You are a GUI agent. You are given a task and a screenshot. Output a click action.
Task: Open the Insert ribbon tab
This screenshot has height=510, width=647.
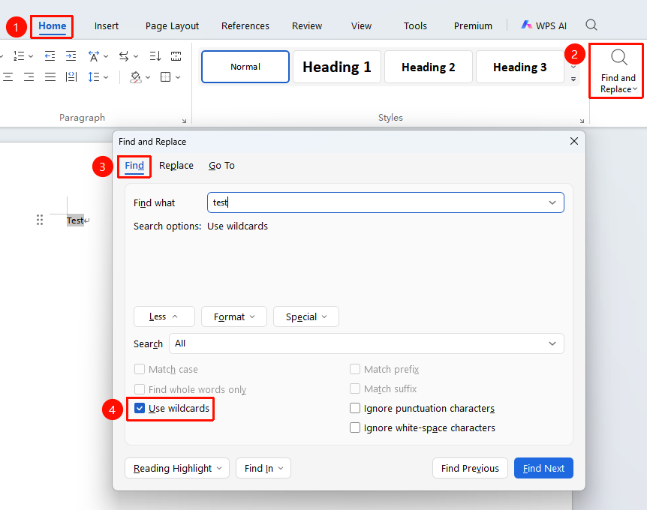coord(107,26)
